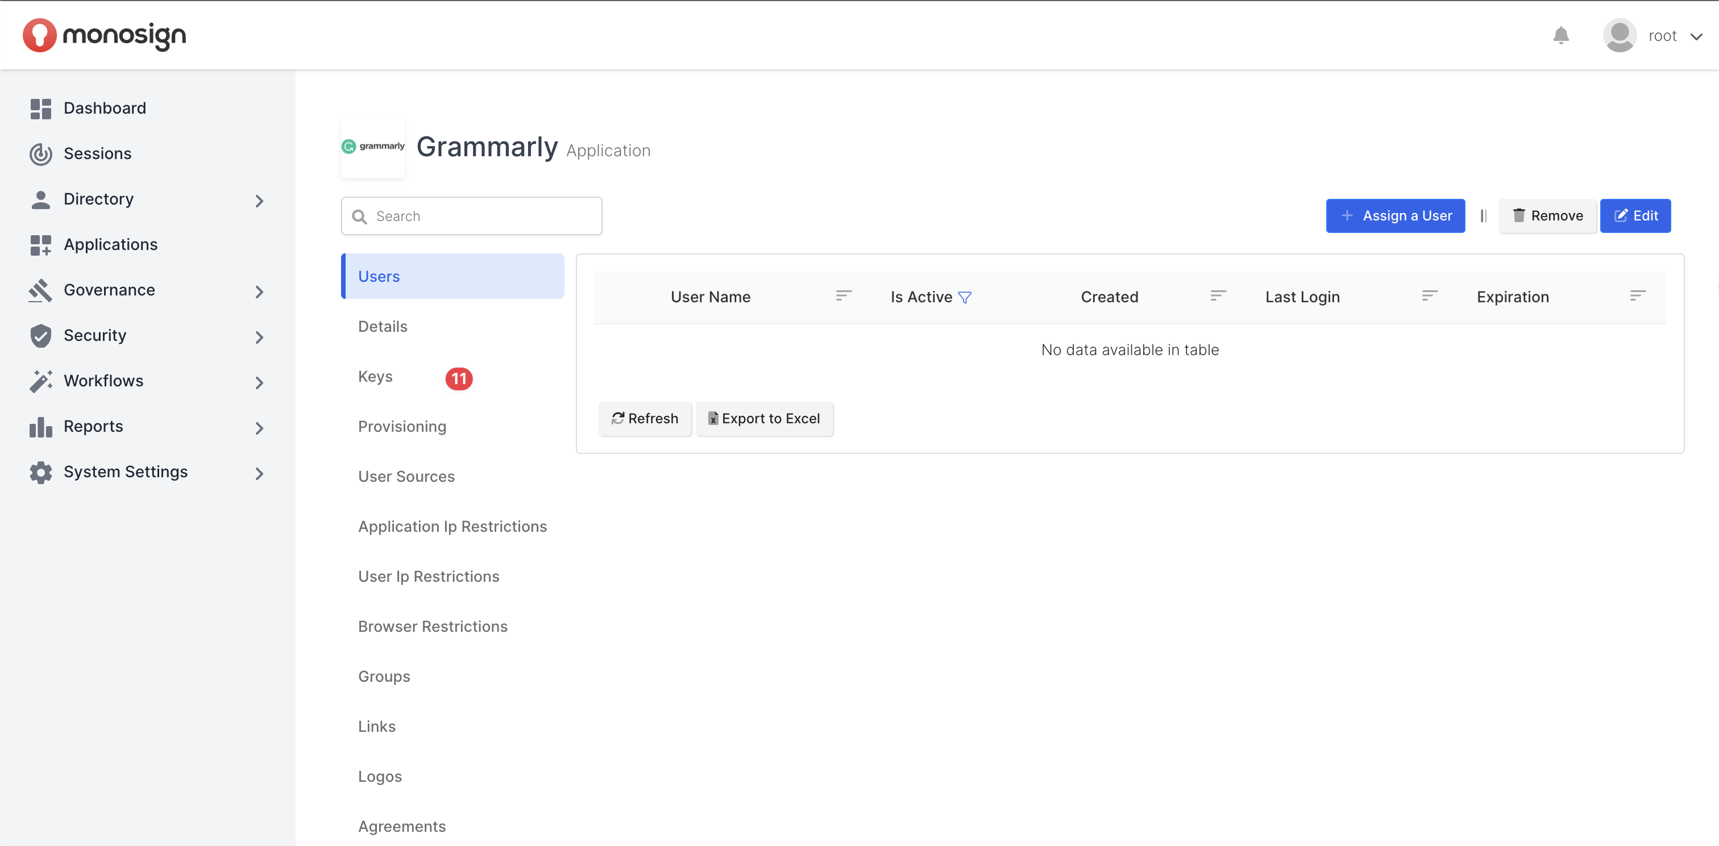The height and width of the screenshot is (846, 1719).
Task: Expand the System Settings chevron
Action: coord(260,474)
